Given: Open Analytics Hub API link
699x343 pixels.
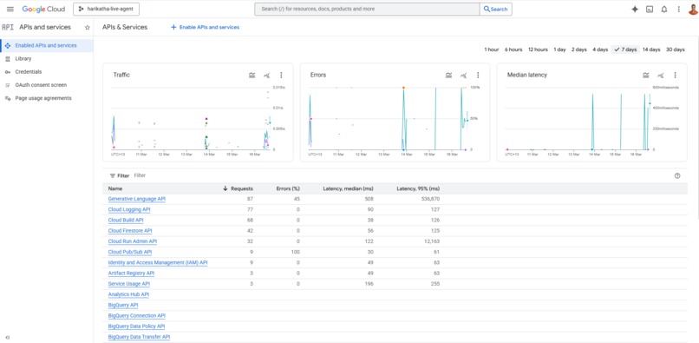Looking at the screenshot, I should click(x=128, y=294).
